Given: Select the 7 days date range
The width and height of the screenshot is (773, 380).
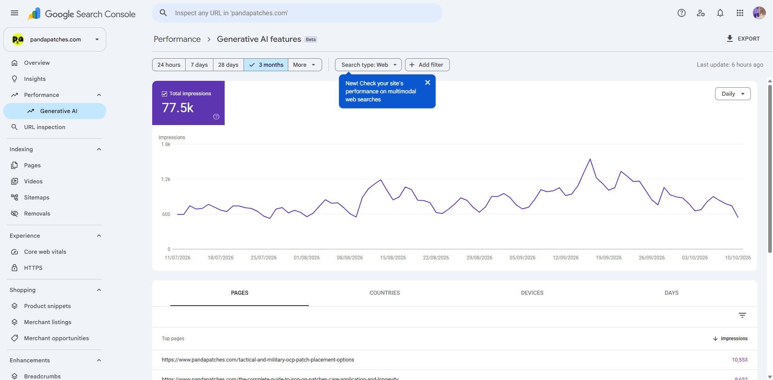Looking at the screenshot, I should tap(199, 65).
